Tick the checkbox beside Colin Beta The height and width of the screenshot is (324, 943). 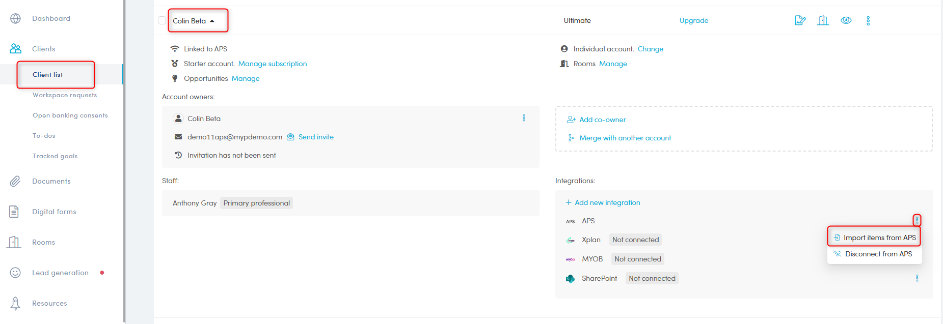162,20
